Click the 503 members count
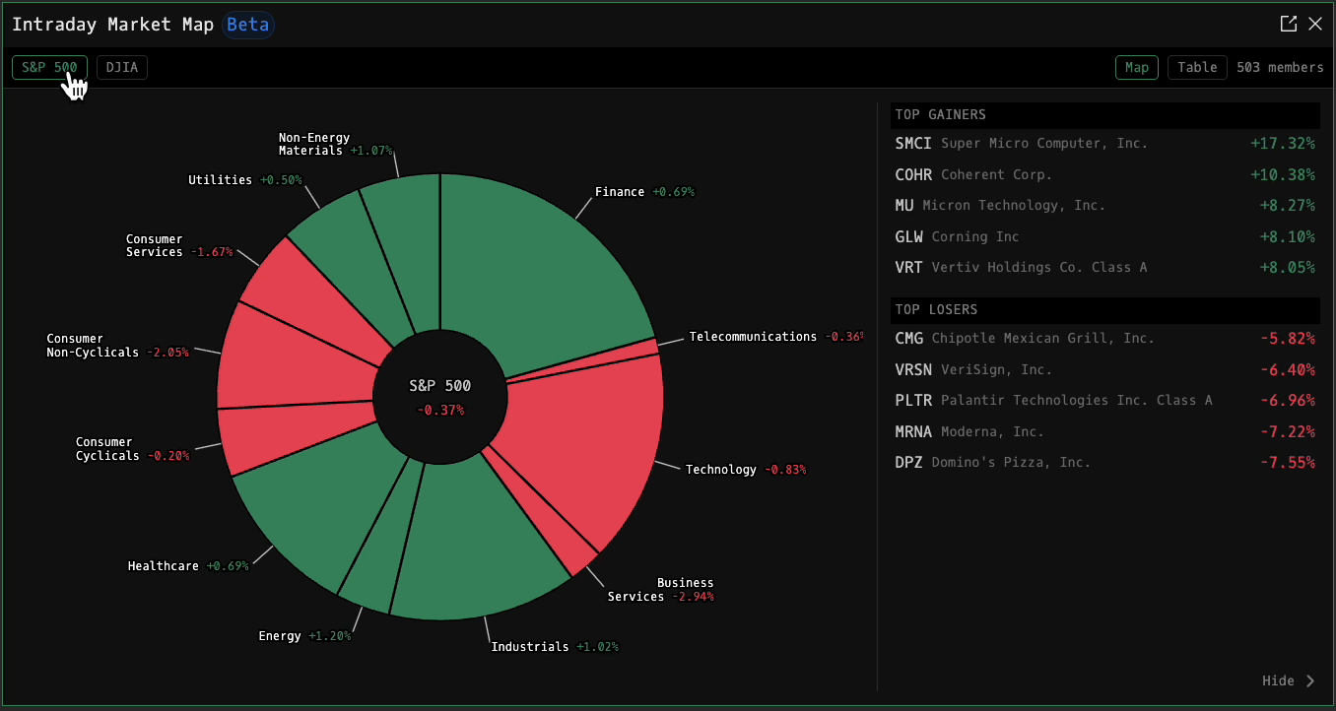 (1280, 67)
